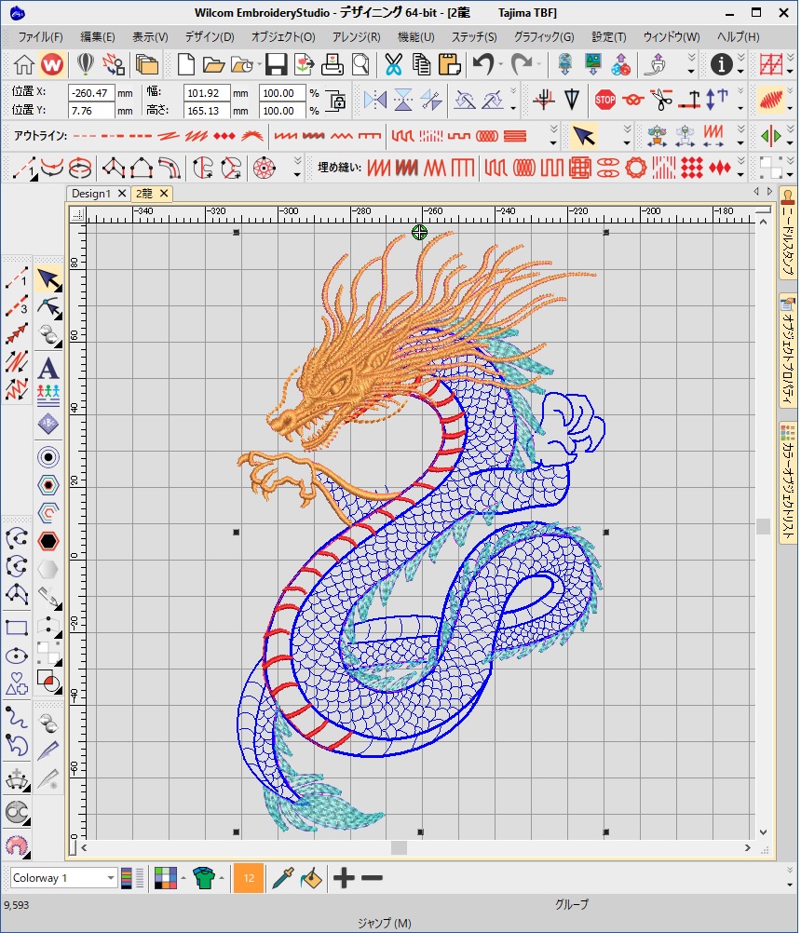Save the design with the floppy disk icon
The width and height of the screenshot is (801, 933).
[x=276, y=64]
